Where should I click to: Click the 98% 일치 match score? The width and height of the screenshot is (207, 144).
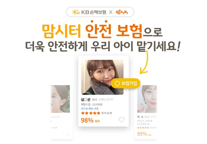tap(90, 120)
